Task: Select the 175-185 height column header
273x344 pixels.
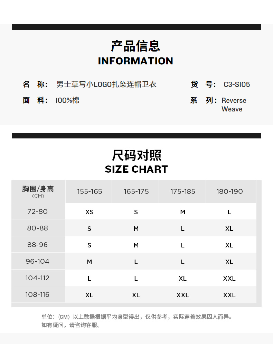Action: click(183, 191)
